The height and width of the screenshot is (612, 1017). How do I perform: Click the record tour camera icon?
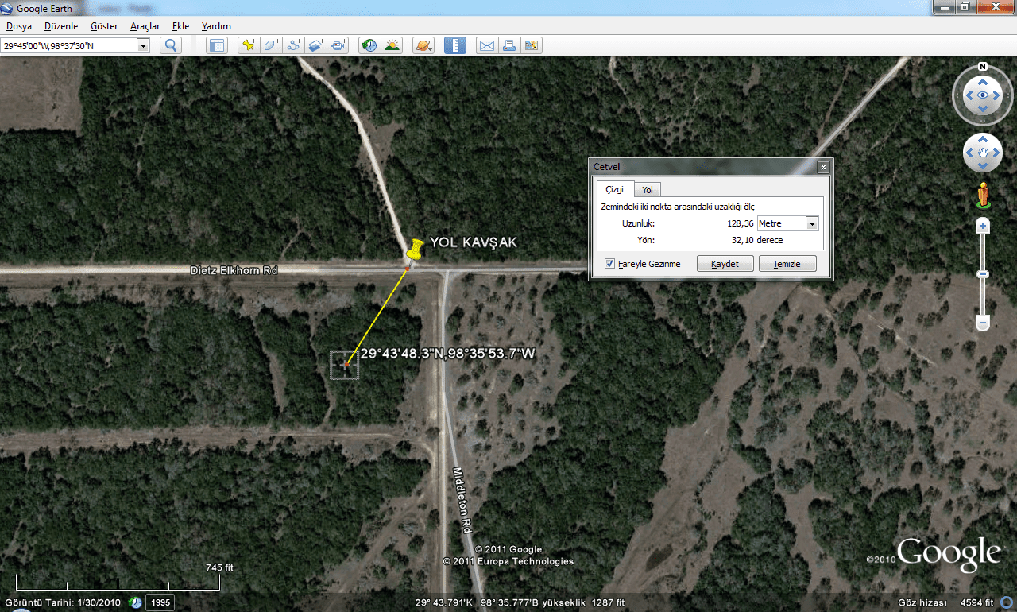click(x=338, y=45)
